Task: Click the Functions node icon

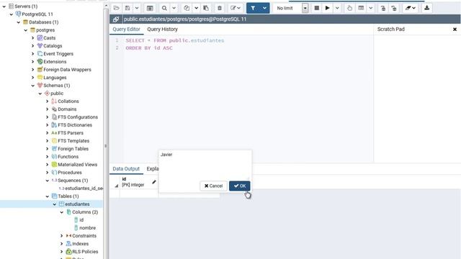Action: pyautogui.click(x=55, y=157)
